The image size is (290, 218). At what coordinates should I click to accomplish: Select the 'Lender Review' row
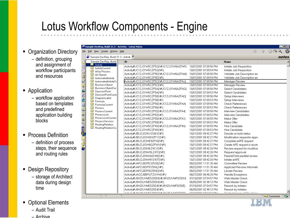[205, 171]
